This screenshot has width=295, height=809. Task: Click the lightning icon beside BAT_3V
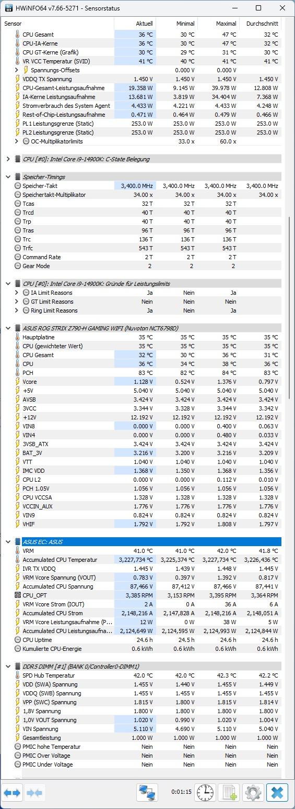tap(18, 453)
